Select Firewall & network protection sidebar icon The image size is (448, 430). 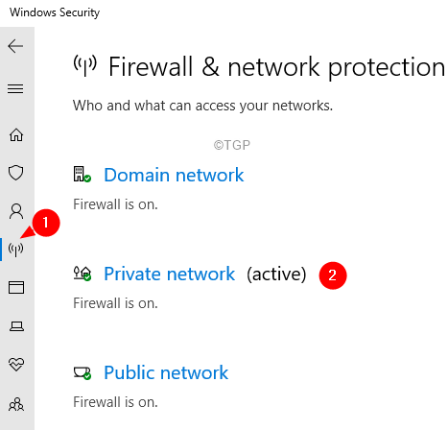[15, 250]
